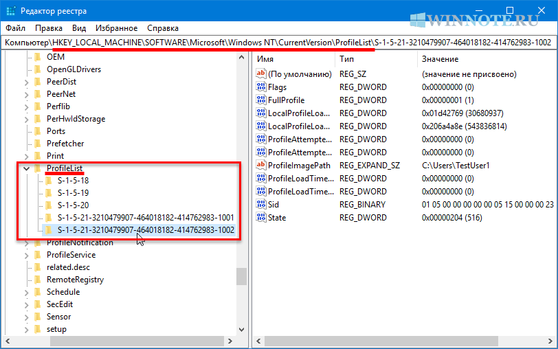Screen dimensions: 558x349
Task: Click the FullProfile DWORD value icon
Action: pyautogui.click(x=261, y=100)
